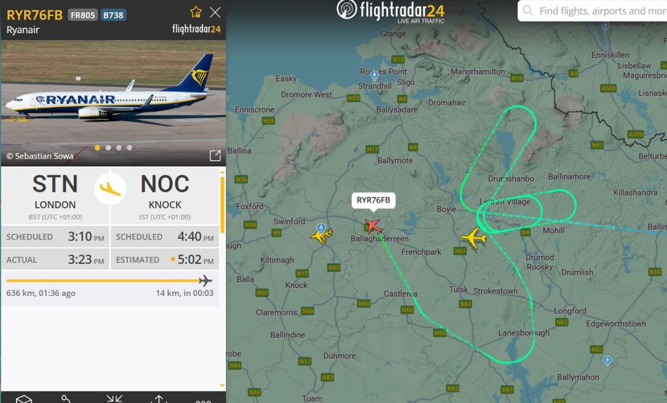
Task: Select the red RYR76FB aircraft on the map
Action: click(373, 226)
